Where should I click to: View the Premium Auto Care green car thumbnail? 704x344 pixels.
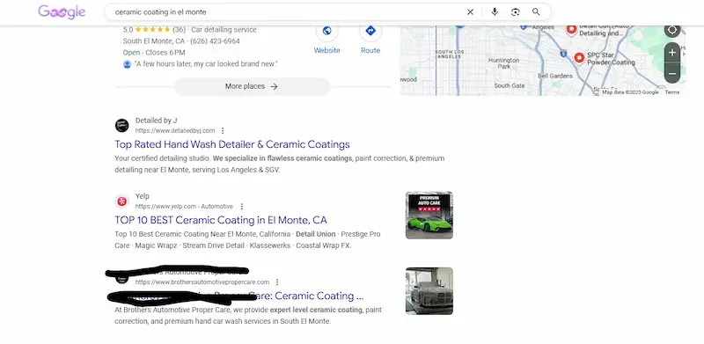(429, 216)
